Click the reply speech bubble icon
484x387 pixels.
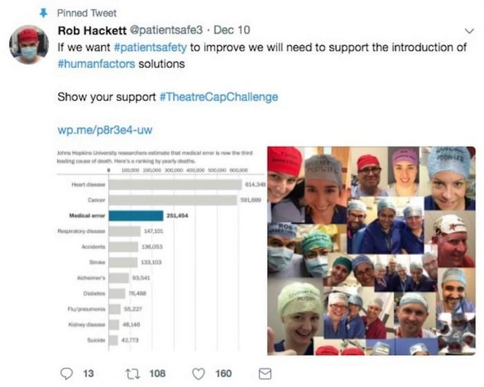click(66, 374)
